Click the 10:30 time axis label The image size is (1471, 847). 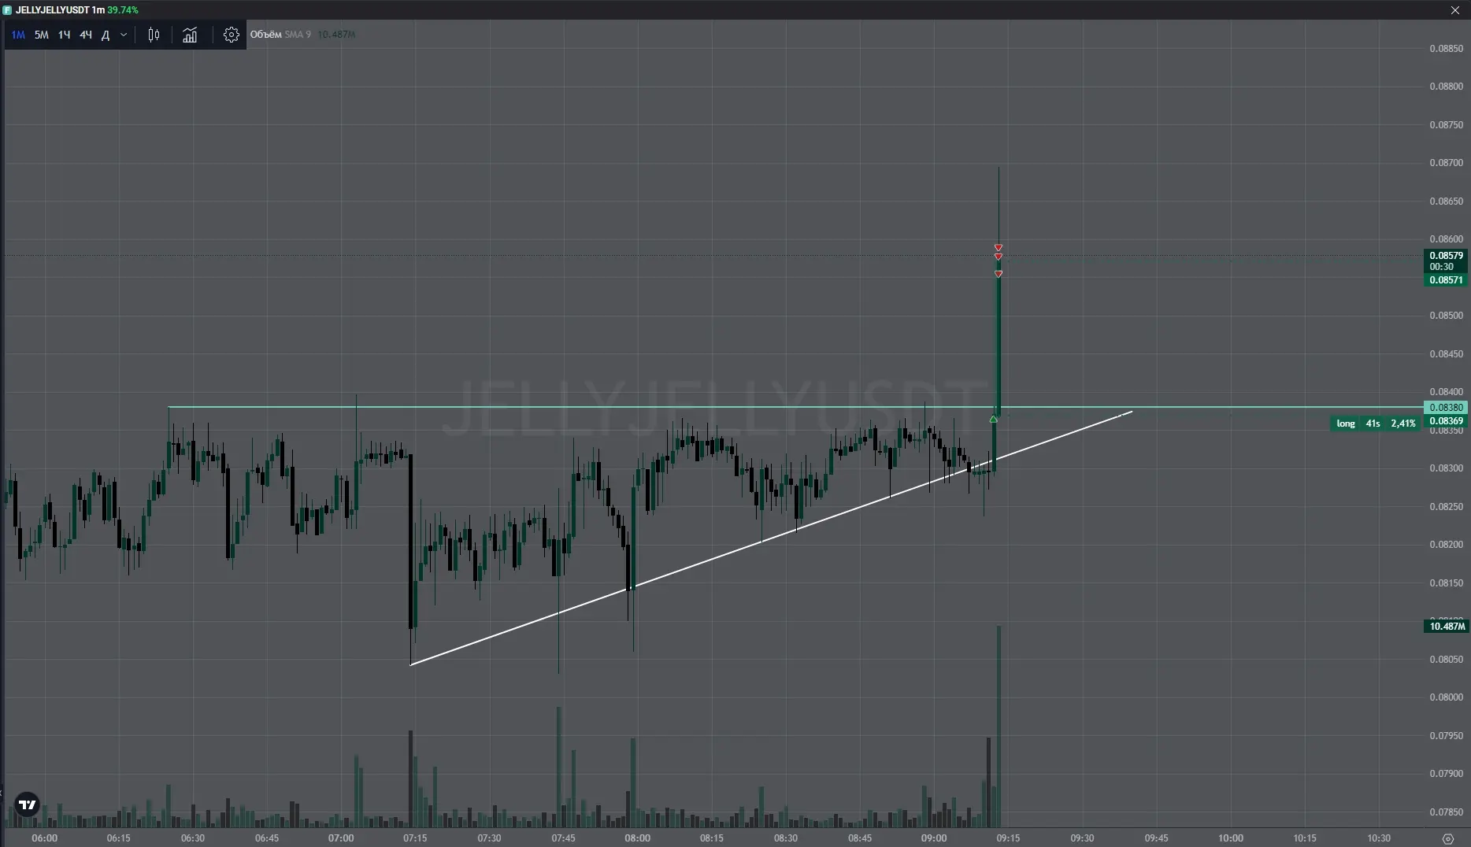point(1379,838)
